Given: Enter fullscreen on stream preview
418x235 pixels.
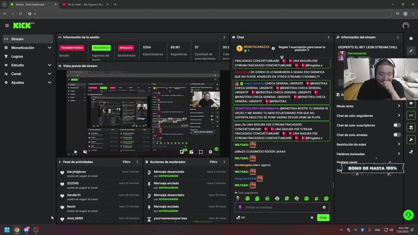Looking at the screenshot, I should pos(201,152).
